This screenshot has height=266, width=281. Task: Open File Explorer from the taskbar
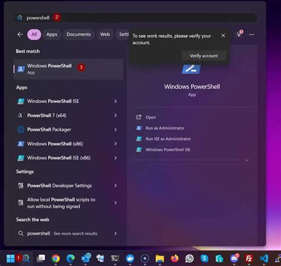[x=159, y=258]
